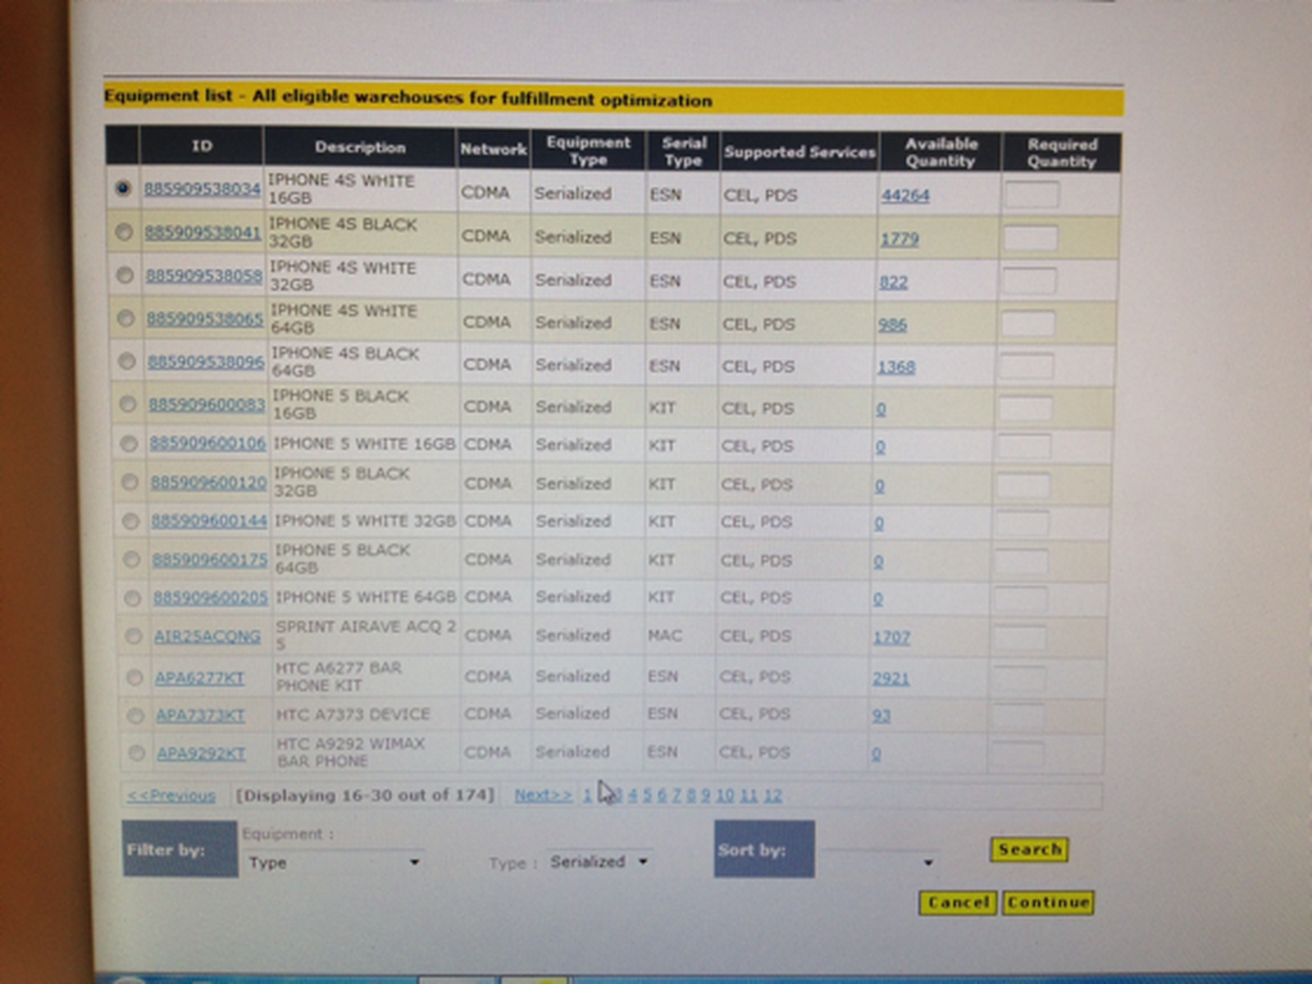Select radio button for iPhone 4S White 16GB
The width and height of the screenshot is (1312, 984).
(122, 189)
